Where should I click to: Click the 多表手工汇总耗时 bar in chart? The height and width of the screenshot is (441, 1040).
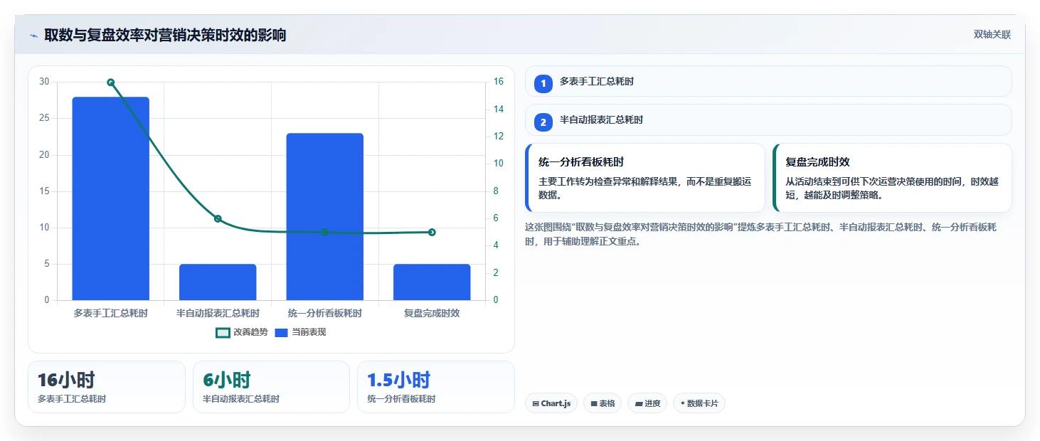tap(111, 198)
